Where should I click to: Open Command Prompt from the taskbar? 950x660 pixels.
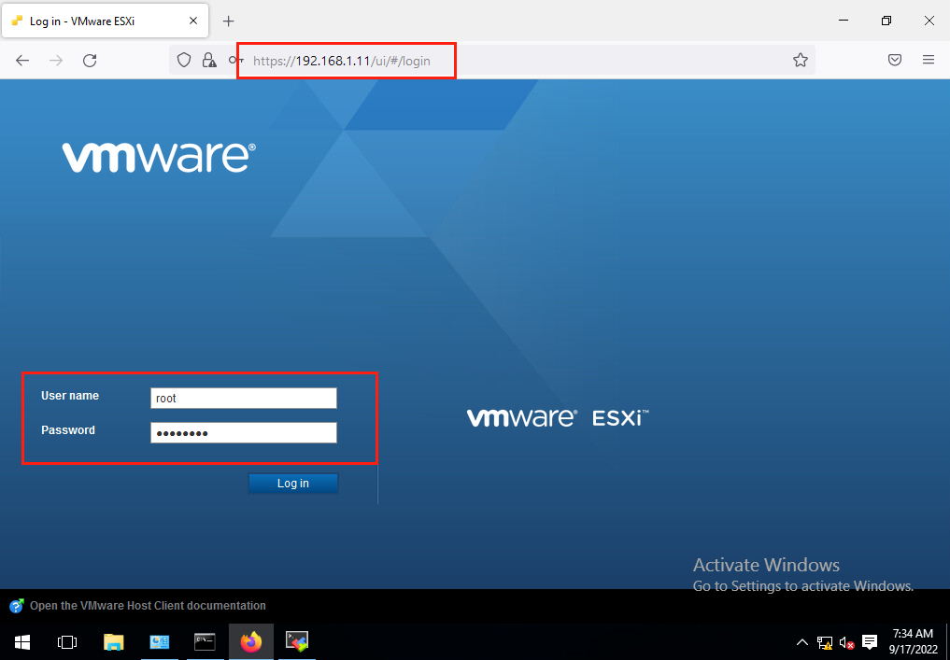pos(205,642)
